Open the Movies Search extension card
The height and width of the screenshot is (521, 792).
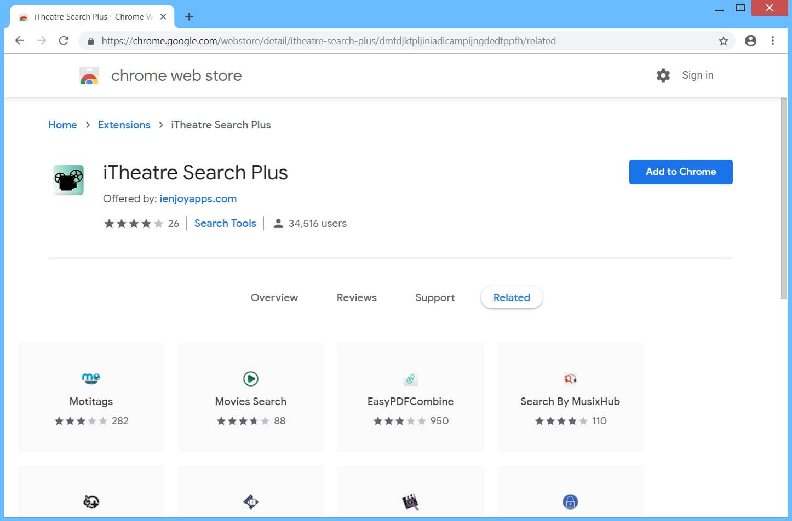(251, 397)
